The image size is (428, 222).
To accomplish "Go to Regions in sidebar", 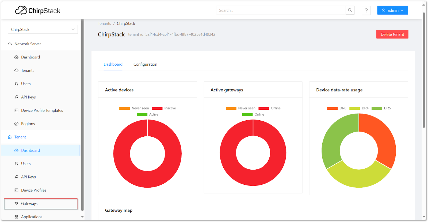I will coord(28,124).
